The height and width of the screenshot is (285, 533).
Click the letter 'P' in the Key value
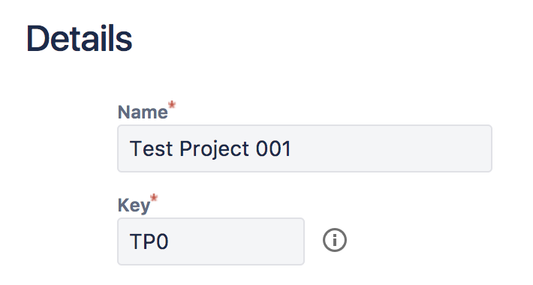coord(149,241)
